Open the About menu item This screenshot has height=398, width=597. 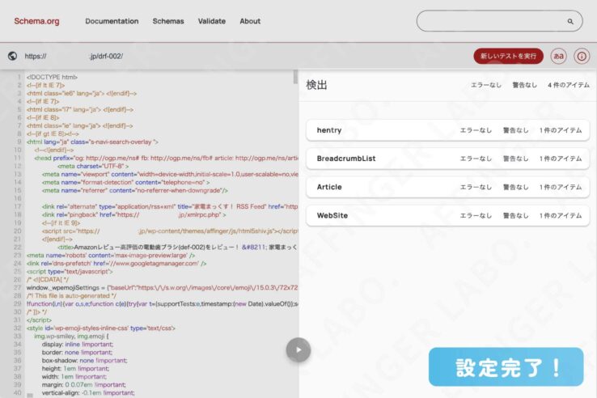click(250, 21)
